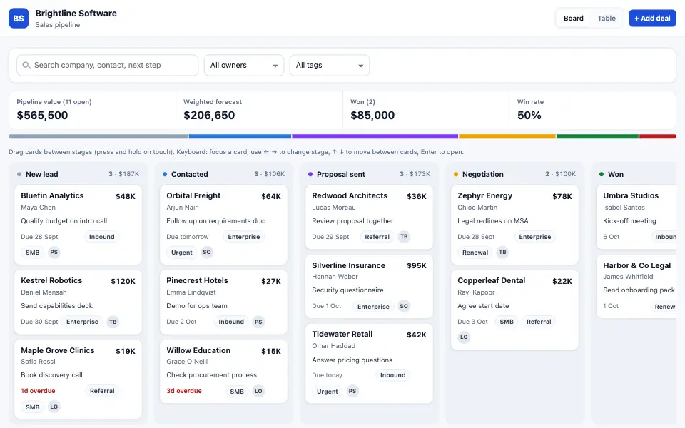Open the Kestrel Robotics deal card
The height and width of the screenshot is (428, 685).
[x=78, y=302]
